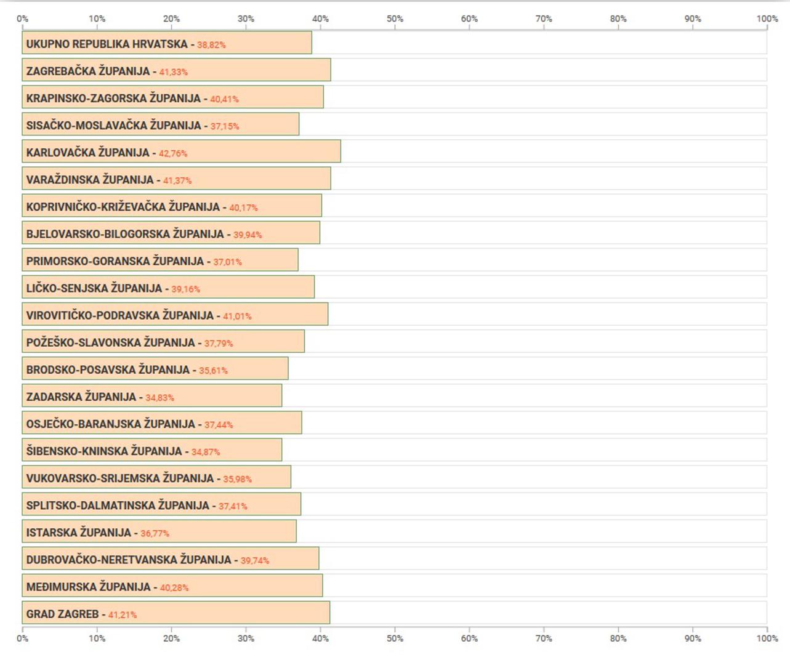790x665 pixels.
Task: Click the OSJEČKO-BARANJSKA ŽUPANIJA bar
Action: coord(162,422)
